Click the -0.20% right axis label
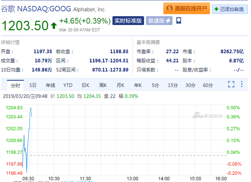 click(x=234, y=173)
